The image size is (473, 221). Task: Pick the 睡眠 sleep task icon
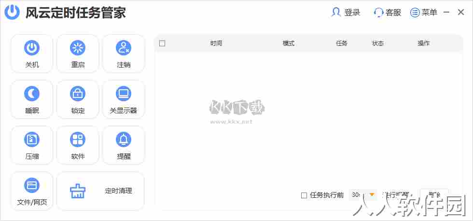click(x=32, y=94)
